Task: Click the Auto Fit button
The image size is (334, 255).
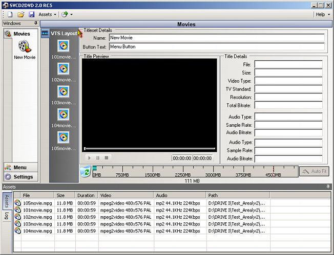Action: click(x=314, y=171)
